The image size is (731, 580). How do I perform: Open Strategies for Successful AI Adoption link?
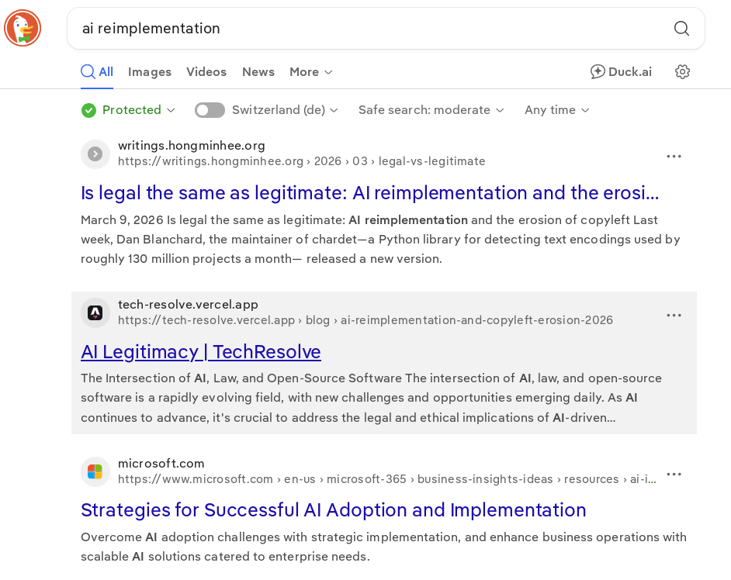(x=334, y=510)
